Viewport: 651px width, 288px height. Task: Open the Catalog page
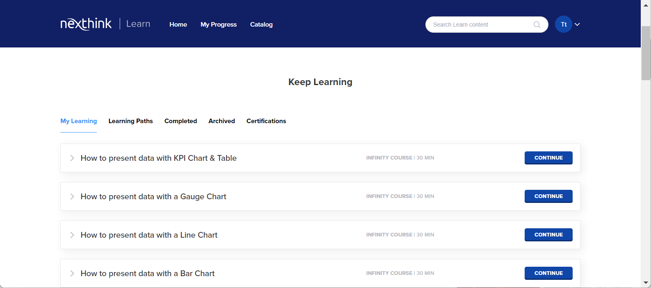point(261,25)
